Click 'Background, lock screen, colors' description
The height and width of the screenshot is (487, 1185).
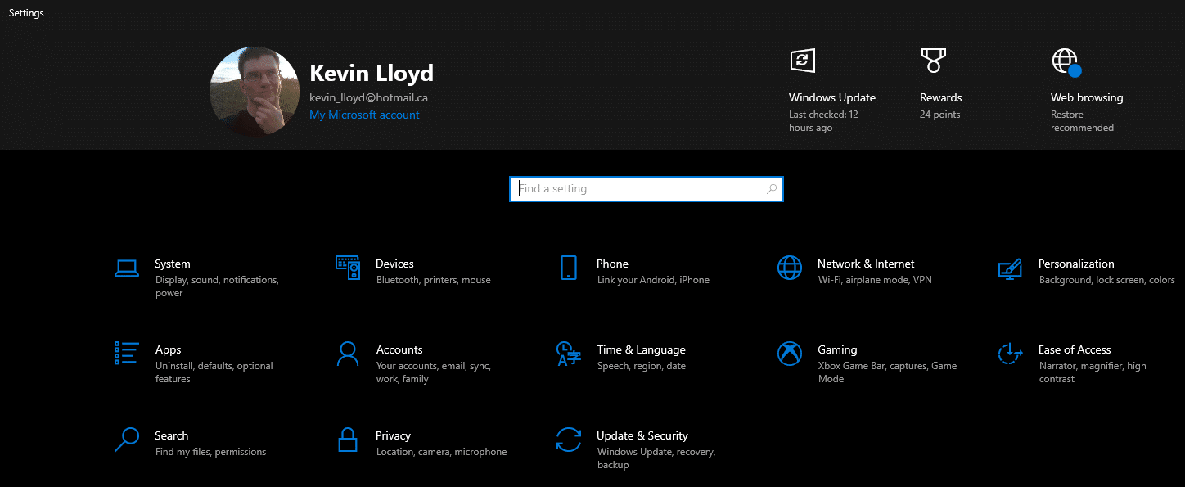pyautogui.click(x=1107, y=280)
